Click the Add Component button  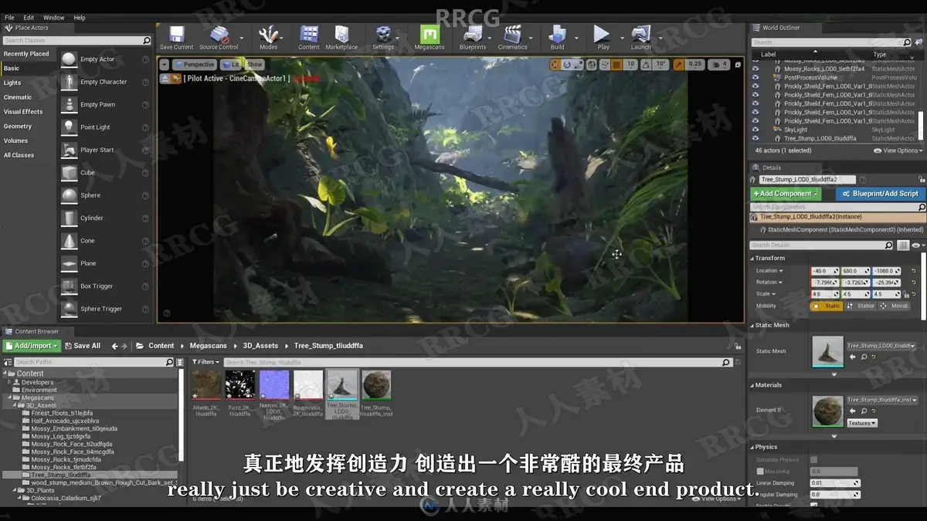pos(786,194)
